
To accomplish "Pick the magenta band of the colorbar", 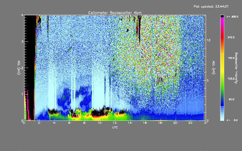I will [222, 20].
